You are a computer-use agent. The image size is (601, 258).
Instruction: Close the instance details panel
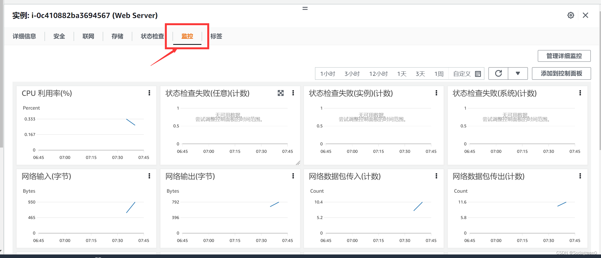585,15
